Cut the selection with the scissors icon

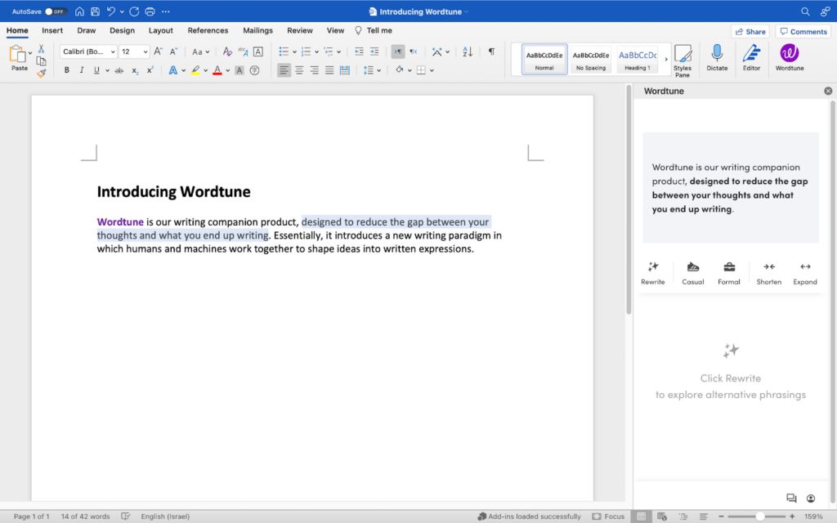coord(41,49)
